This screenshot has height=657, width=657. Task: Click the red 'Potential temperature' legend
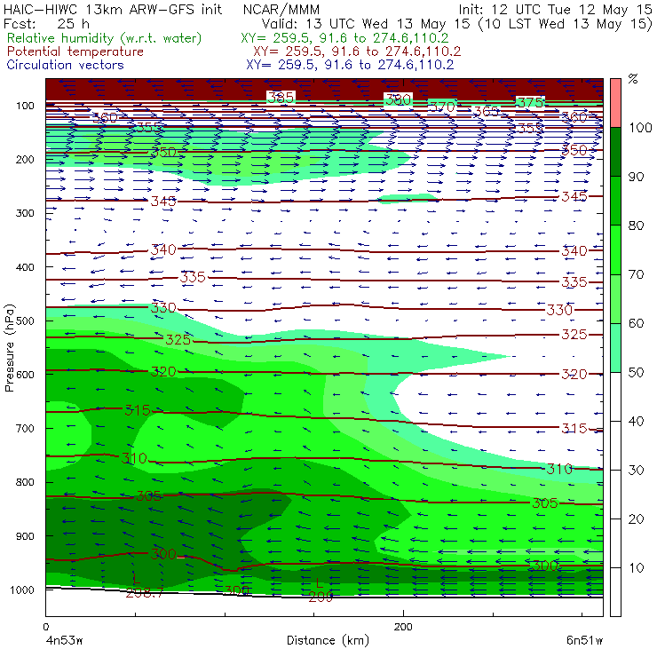tap(75, 51)
